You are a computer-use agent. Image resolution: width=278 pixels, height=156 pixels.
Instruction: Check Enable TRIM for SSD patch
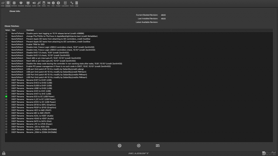tap(6, 44)
